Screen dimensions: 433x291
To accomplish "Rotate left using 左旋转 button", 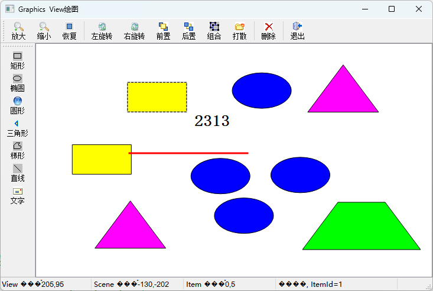I will pos(102,31).
